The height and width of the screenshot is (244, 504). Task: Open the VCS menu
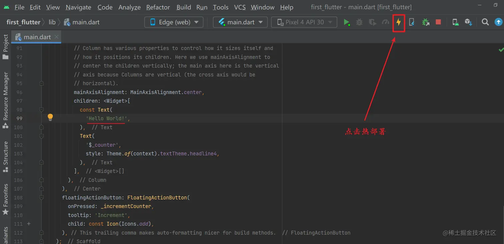pyautogui.click(x=240, y=7)
